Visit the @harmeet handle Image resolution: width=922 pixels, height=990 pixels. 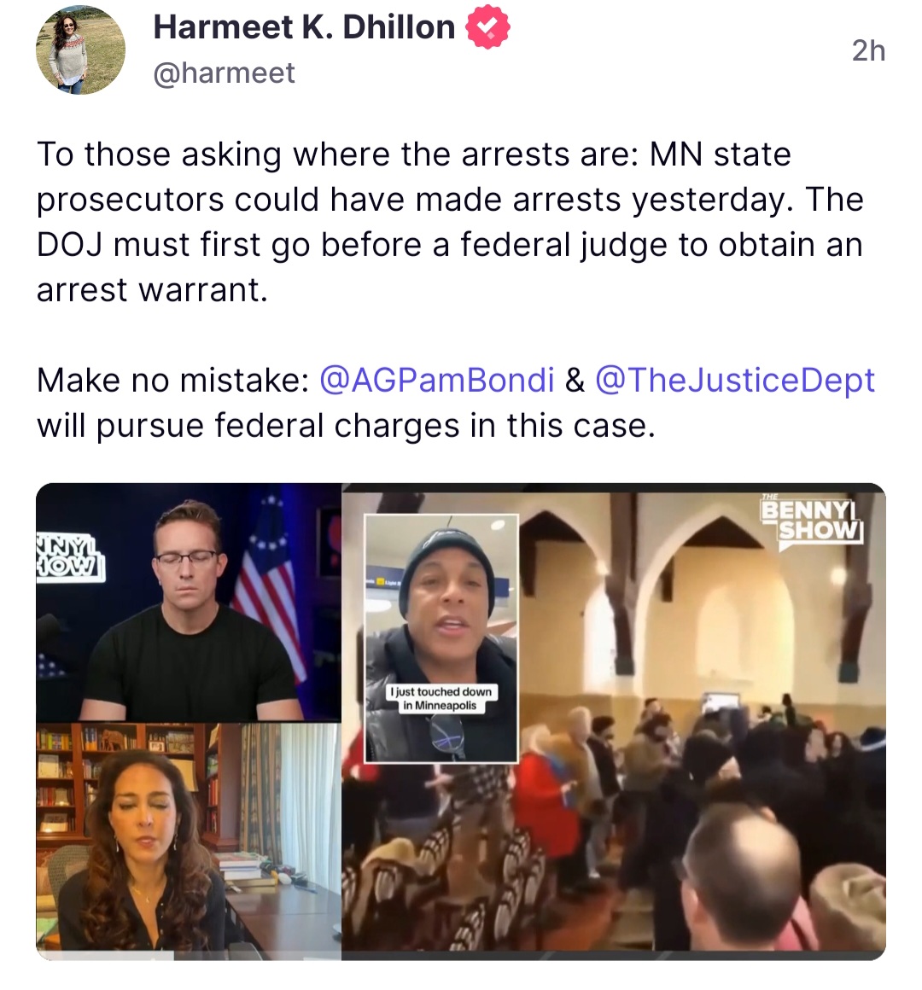224,73
